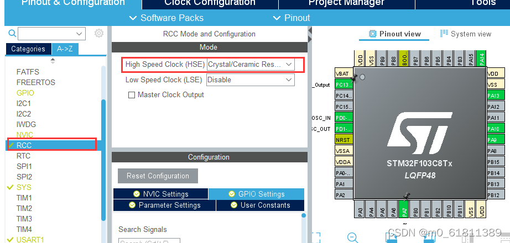Screen dimensions: 510x243
Task: Select NVIC in the list
Action: pyautogui.click(x=25, y=135)
